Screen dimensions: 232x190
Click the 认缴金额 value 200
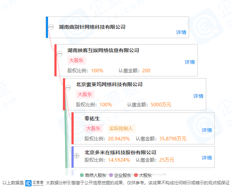(146, 71)
